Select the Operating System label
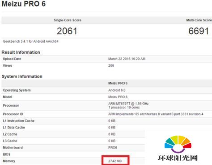Image resolution: width=212 pixels, height=165 pixels. pyautogui.click(x=17, y=90)
